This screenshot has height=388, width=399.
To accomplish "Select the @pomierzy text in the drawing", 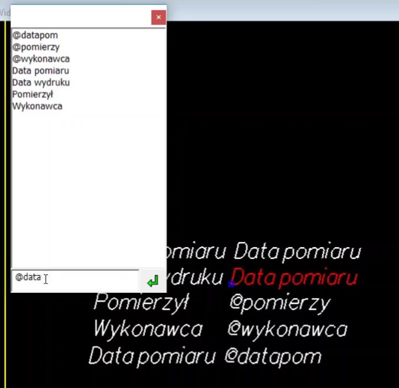I will [x=280, y=303].
